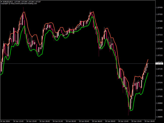The width and height of the screenshot is (164, 123).
Task: Click the 1.06930 price axis label
Action: (x=159, y=110)
